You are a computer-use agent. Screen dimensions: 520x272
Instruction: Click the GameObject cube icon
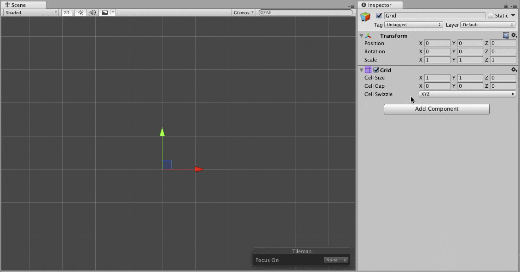(365, 17)
